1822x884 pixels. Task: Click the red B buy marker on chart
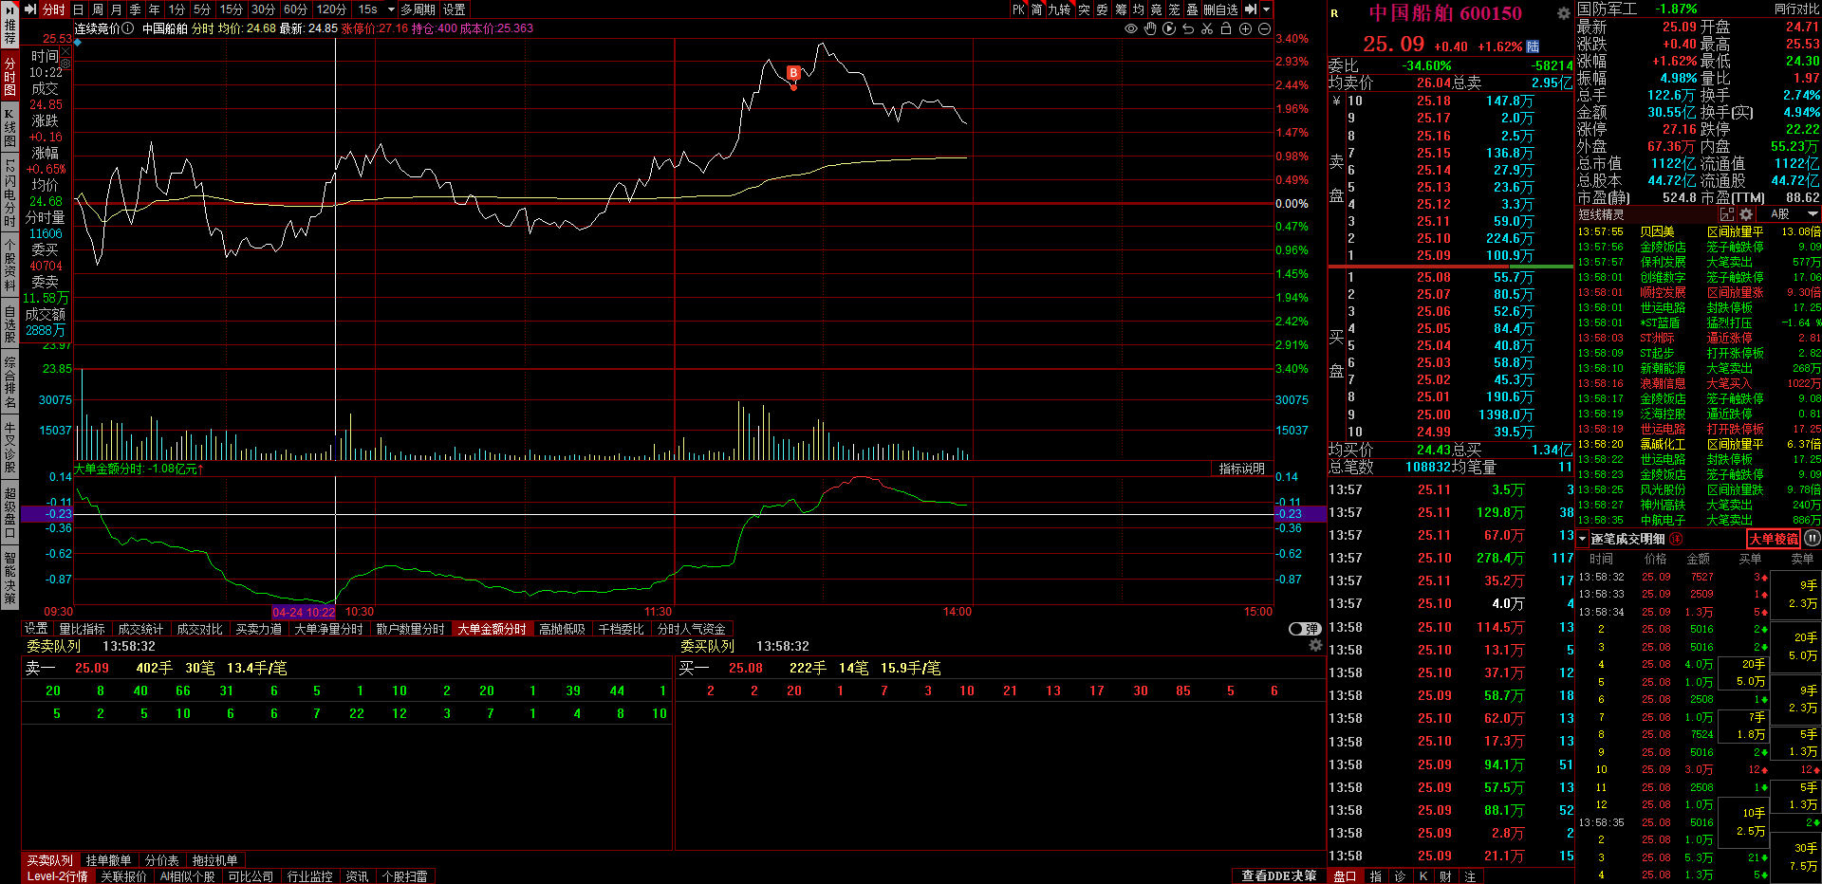click(x=793, y=73)
